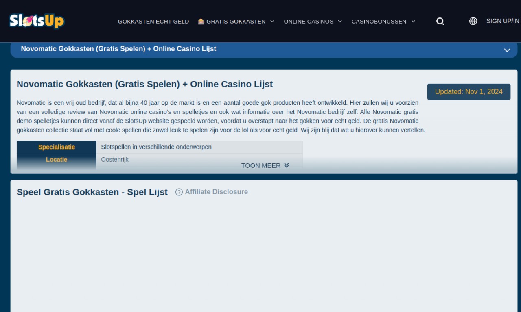Expand the Online Casinos dropdown chevron

click(x=339, y=21)
